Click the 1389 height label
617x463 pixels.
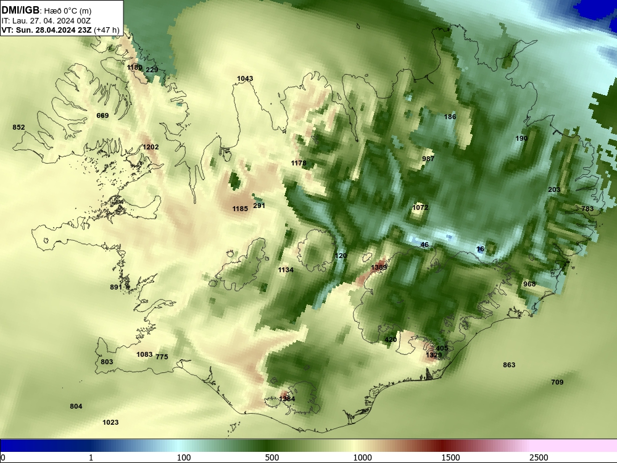[379, 267]
